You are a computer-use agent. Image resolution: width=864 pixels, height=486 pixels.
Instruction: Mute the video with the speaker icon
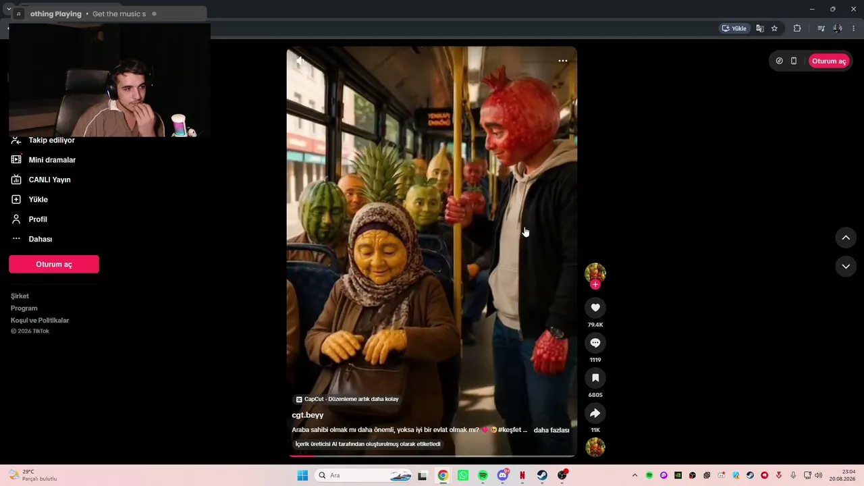click(x=300, y=61)
